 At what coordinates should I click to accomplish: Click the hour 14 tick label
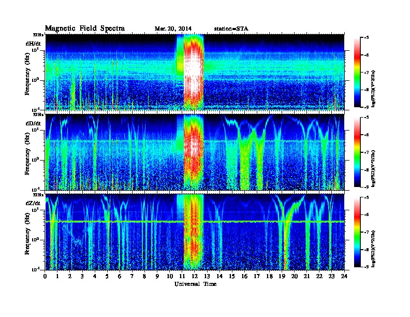tap(219, 277)
